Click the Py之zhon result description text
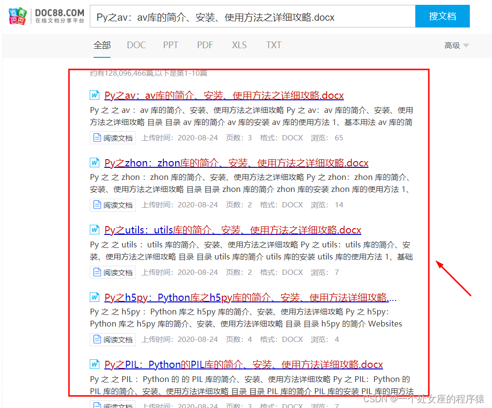The width and height of the screenshot is (492, 408). (x=250, y=183)
